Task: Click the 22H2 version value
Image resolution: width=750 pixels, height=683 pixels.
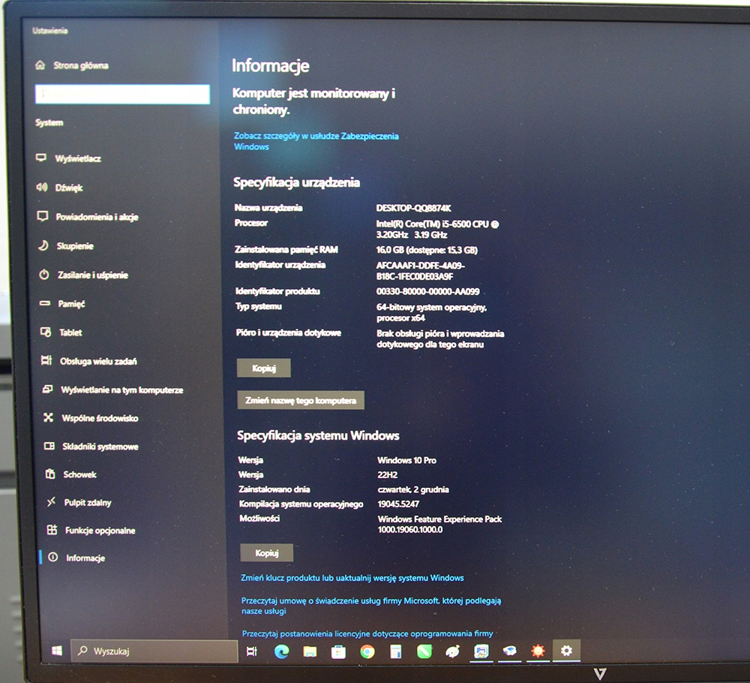Action: (x=388, y=475)
